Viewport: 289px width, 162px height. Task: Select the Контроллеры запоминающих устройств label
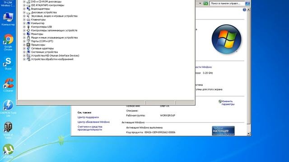tap(54, 31)
